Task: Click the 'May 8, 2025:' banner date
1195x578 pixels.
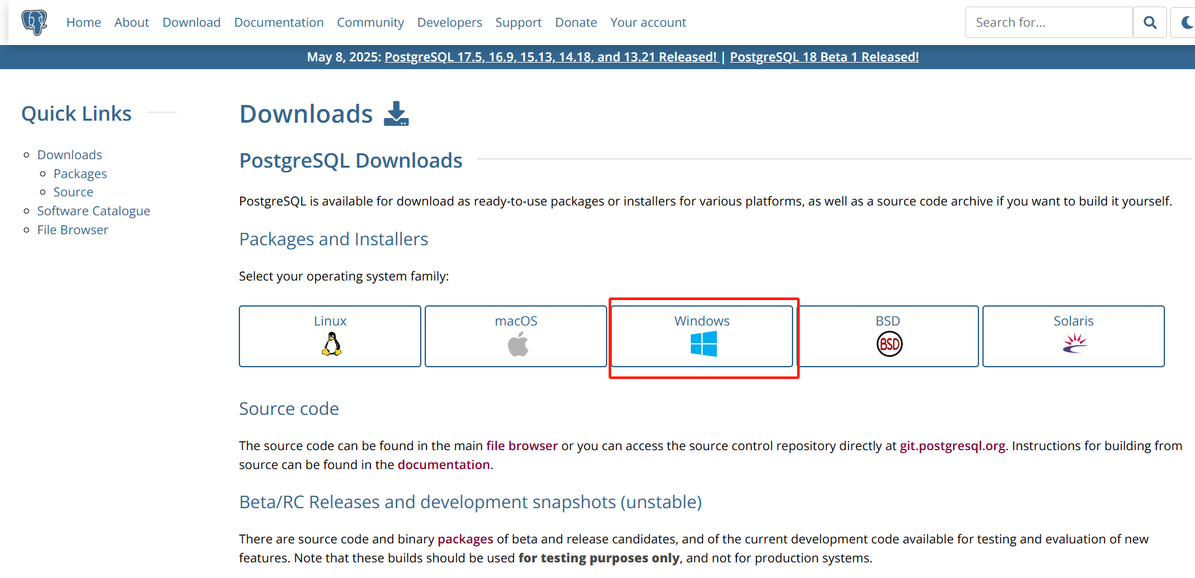Action: (344, 57)
